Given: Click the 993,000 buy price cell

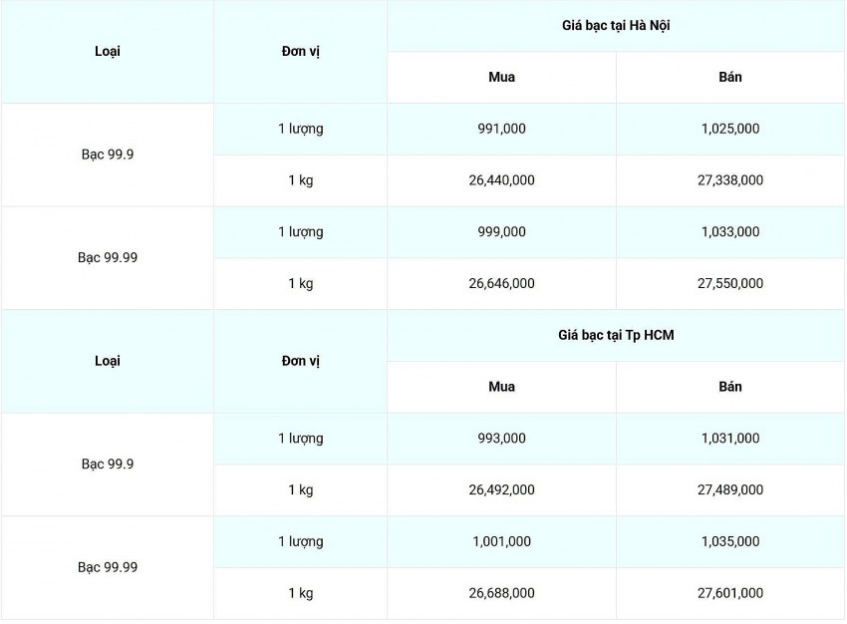Looking at the screenshot, I should pos(501,439).
